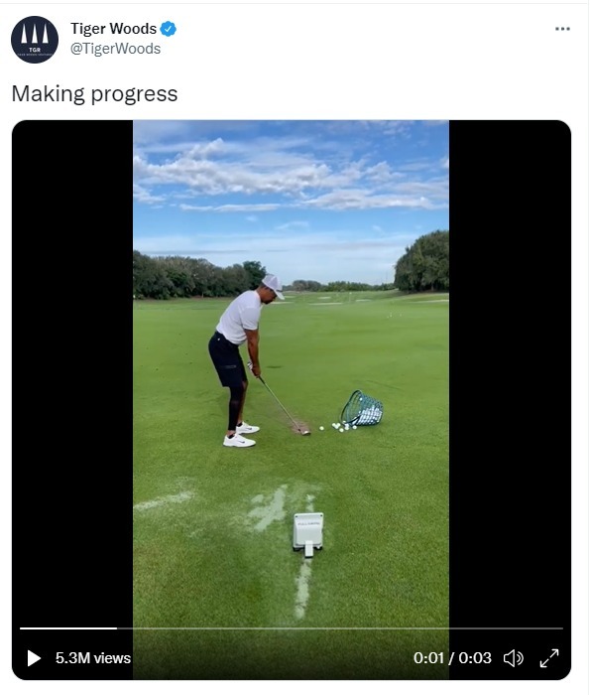Click the 5.3M views counter
This screenshot has height=695, width=590.
coord(93,657)
